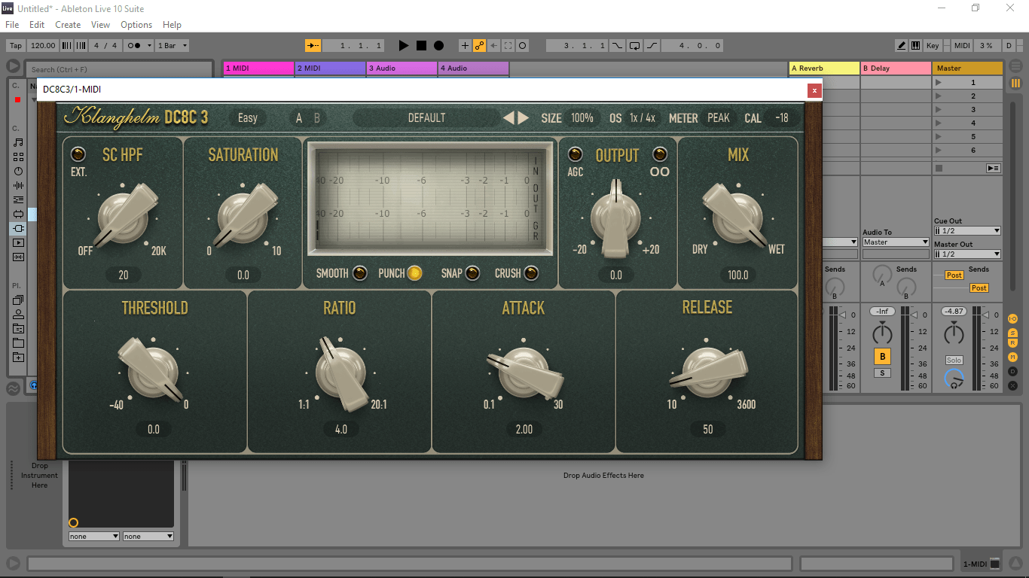
Task: Click the Punch-In switch icon
Action: pyautogui.click(x=617, y=46)
